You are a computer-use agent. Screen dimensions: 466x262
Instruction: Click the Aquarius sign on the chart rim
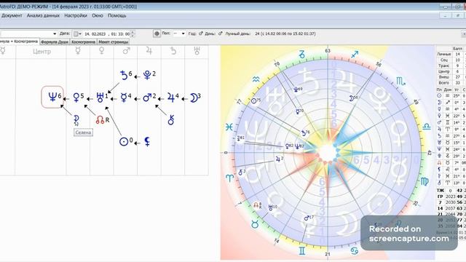[x=256, y=79]
